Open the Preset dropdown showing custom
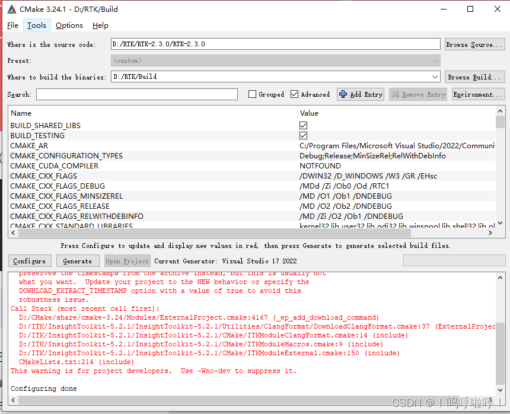 coord(436,60)
